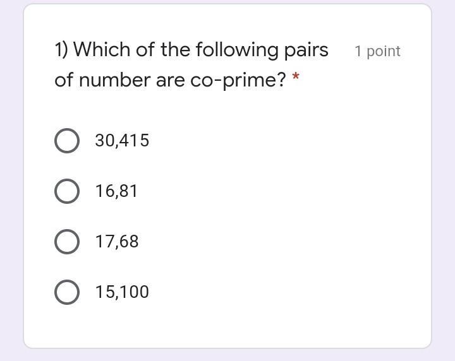Click the 30,415 option label text

tap(122, 141)
